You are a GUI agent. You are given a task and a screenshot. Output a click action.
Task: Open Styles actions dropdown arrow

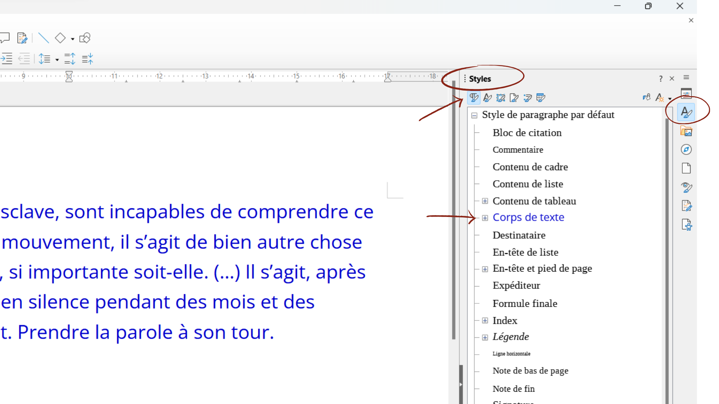670,99
